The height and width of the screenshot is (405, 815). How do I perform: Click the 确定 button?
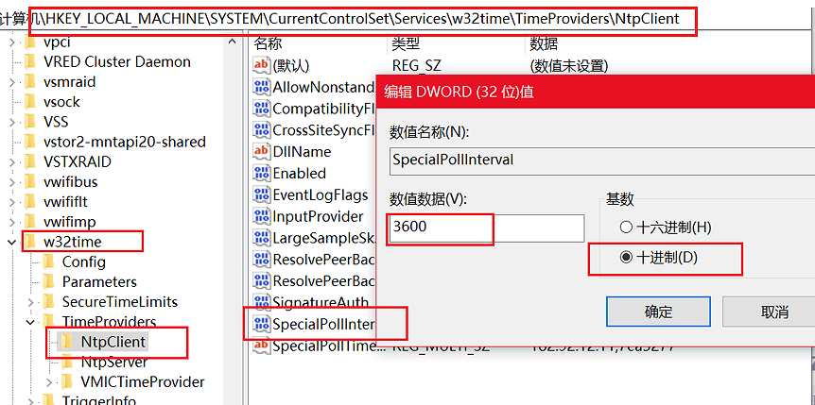658,312
